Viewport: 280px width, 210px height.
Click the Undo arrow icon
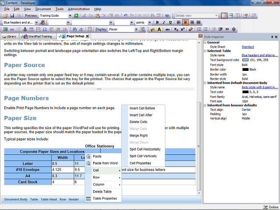126,16
